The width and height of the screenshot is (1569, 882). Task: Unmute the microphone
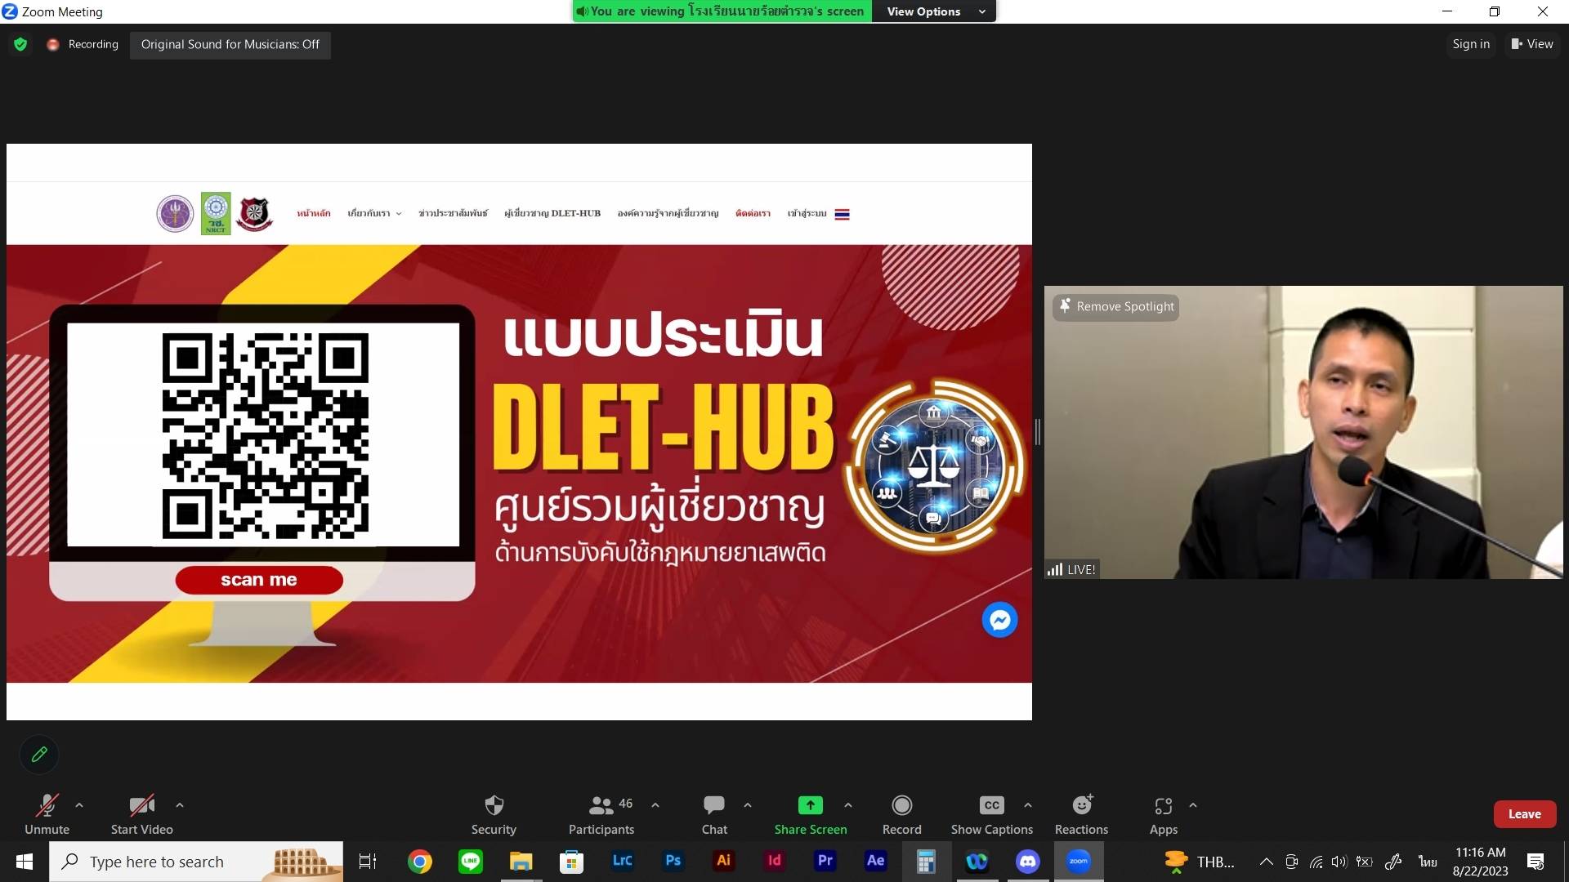tap(47, 806)
